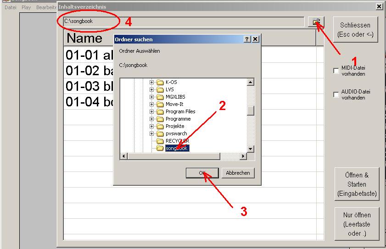This screenshot has height=249, width=386.
Task: Close the Ordner suchen dialog
Action: click(x=256, y=39)
